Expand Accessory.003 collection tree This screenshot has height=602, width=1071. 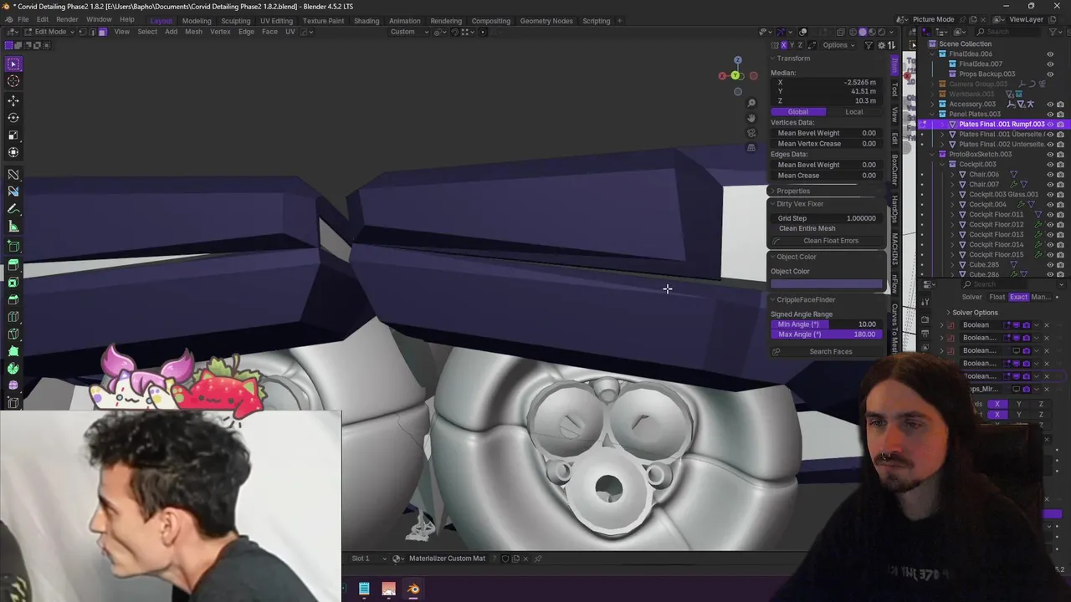[931, 104]
